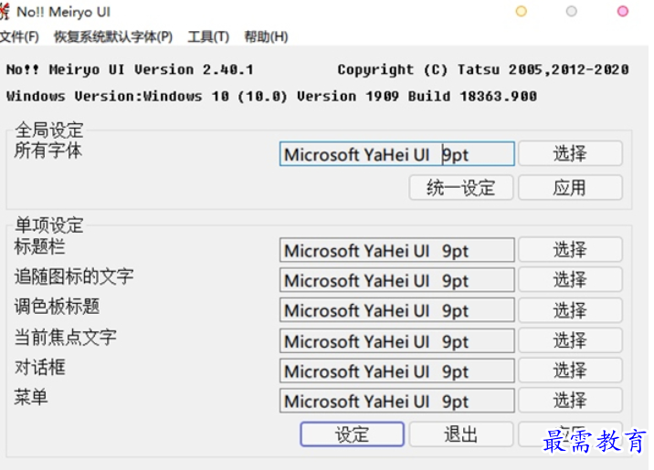The image size is (654, 470).
Task: Click the 菜单 font field
Action: coord(397,401)
